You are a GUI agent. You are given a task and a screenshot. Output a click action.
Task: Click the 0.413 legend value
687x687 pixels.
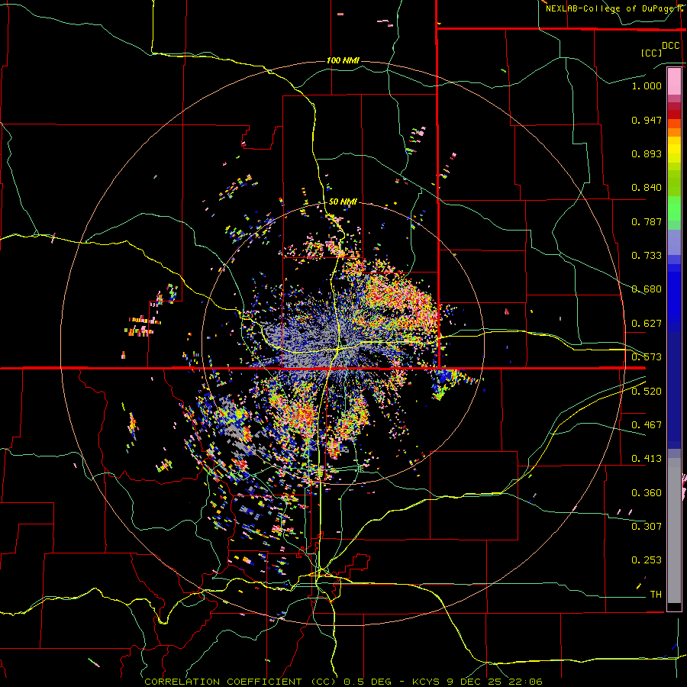647,459
